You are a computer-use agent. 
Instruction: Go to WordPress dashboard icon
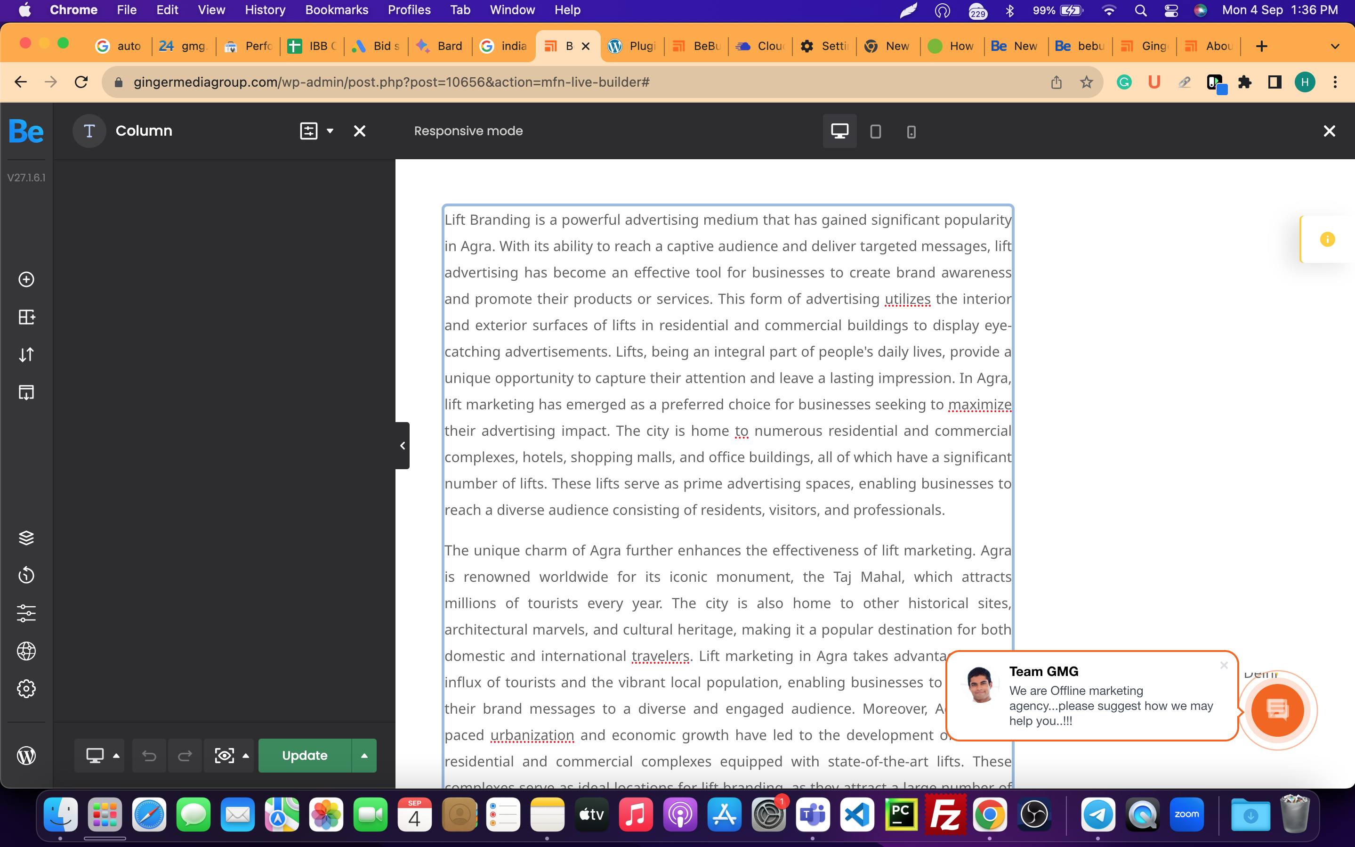click(x=26, y=756)
